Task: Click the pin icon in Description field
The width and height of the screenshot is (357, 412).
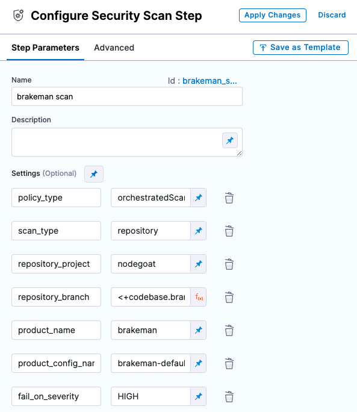Action: (230, 140)
